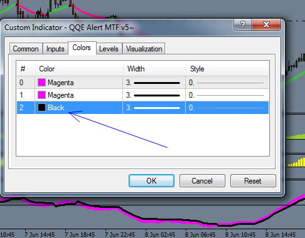Select the Colors tab
305x238 pixels.
(82, 48)
